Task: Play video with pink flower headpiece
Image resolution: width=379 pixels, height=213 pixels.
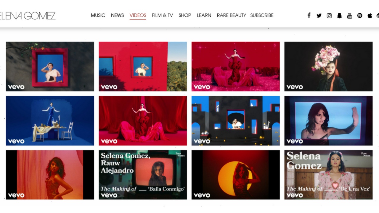Action: (x=328, y=66)
